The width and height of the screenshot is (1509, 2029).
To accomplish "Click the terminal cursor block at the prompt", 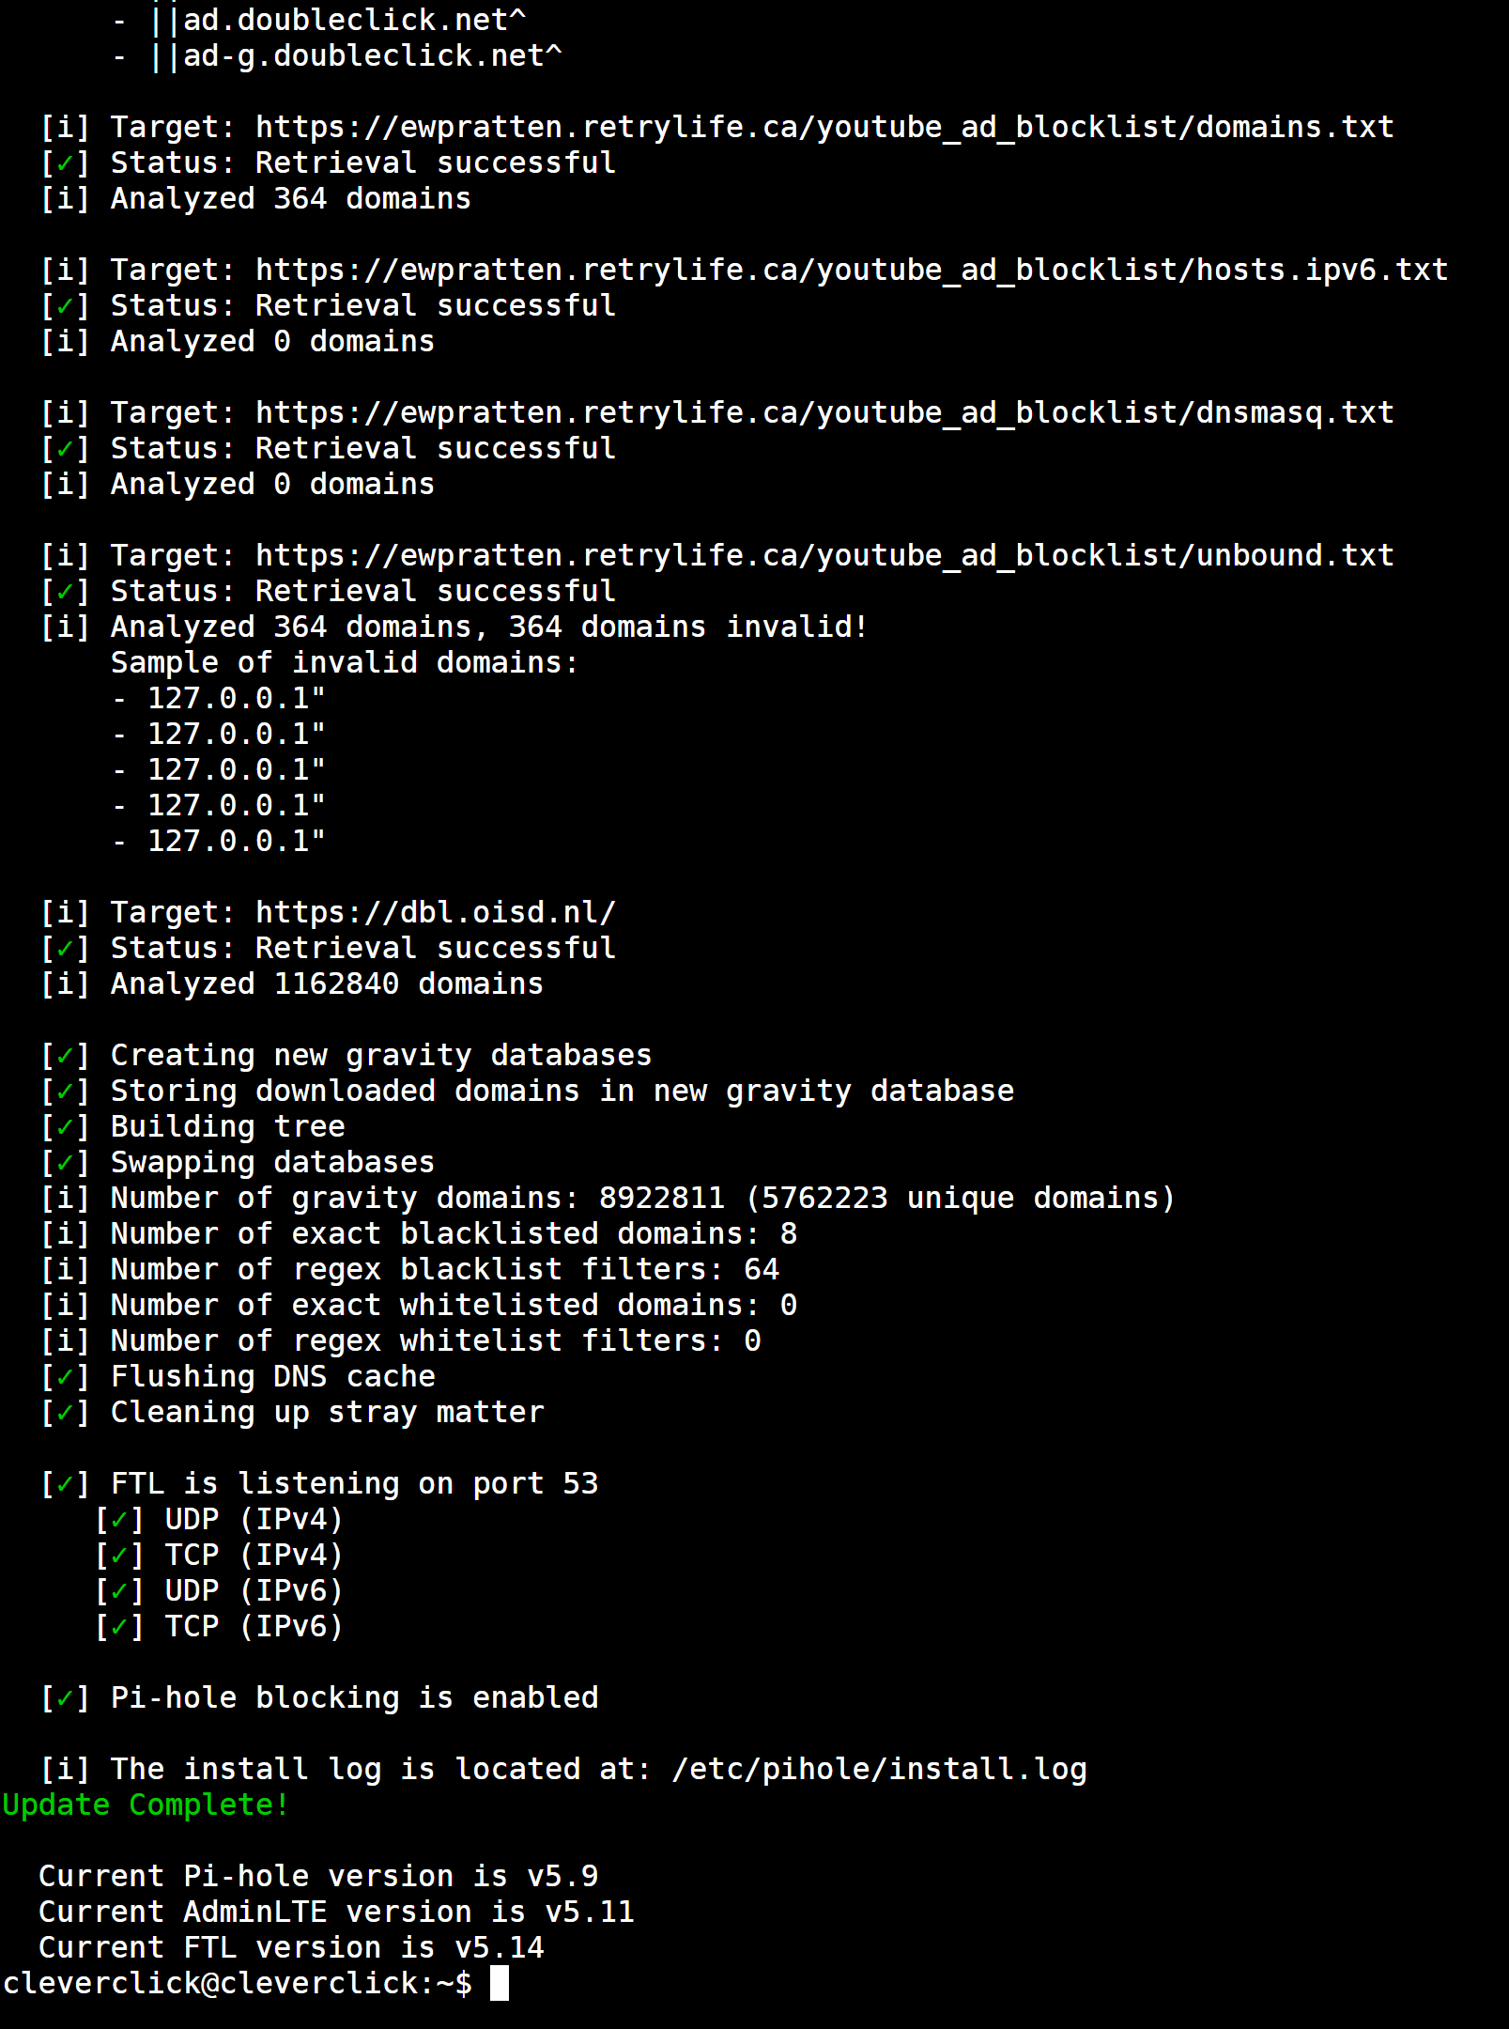I will (500, 1983).
